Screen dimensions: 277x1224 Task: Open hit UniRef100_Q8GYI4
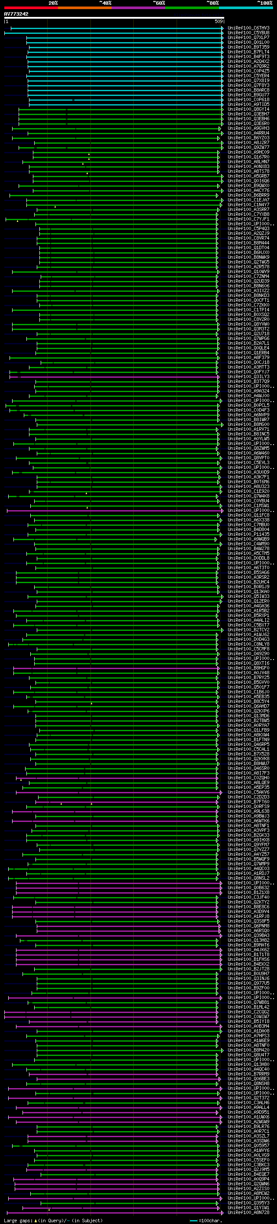coord(248,109)
